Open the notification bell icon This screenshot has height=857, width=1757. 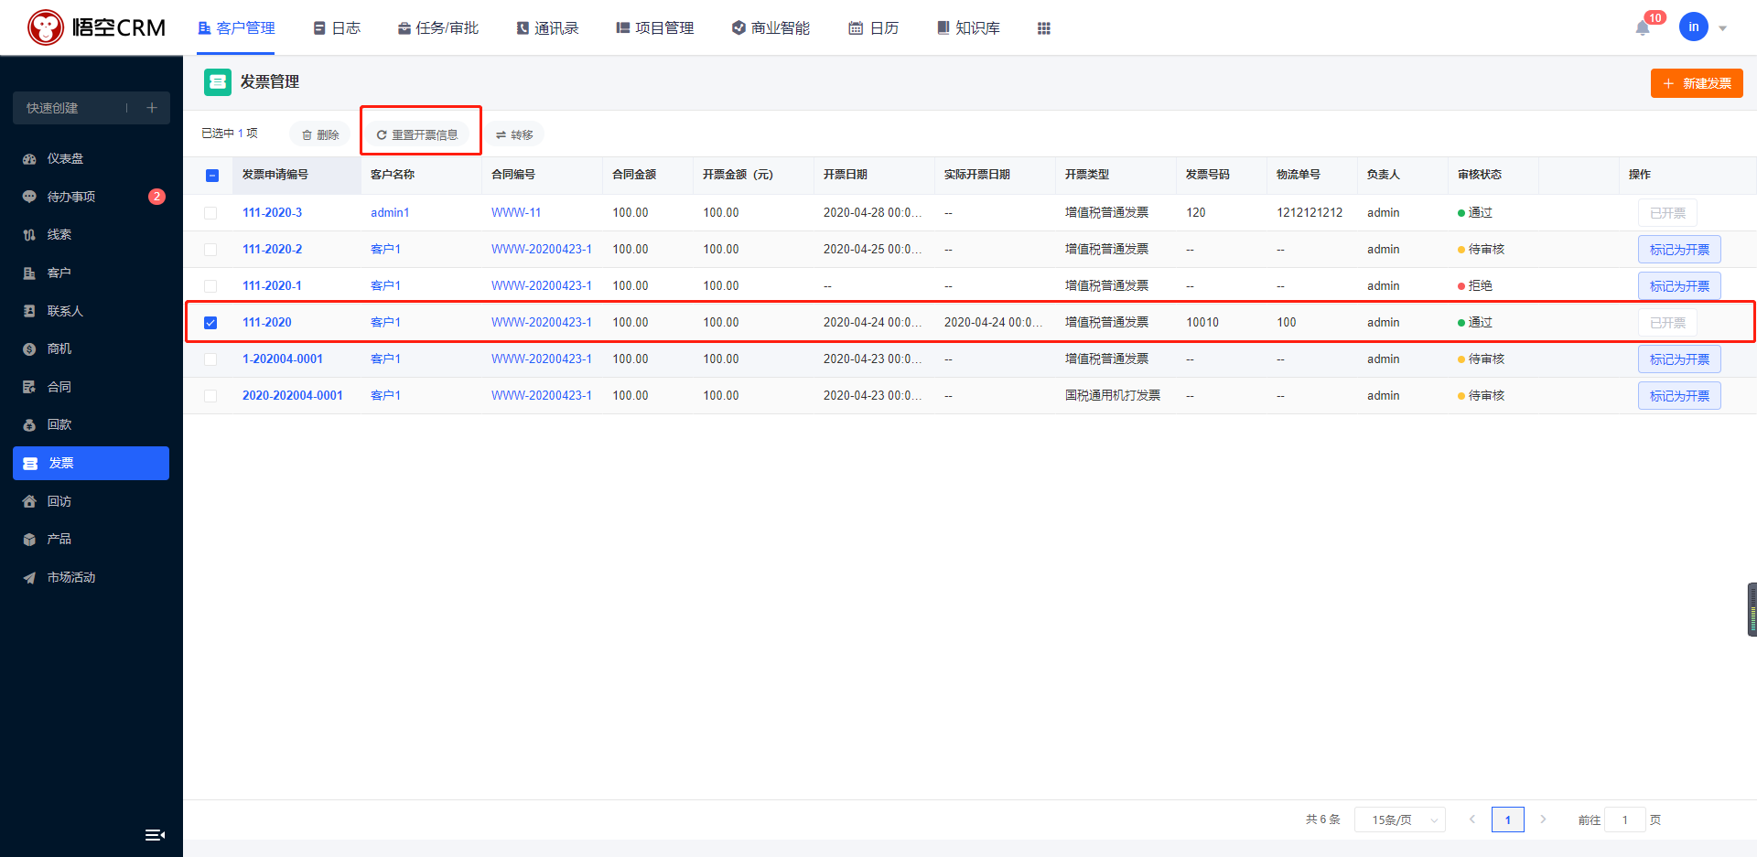pyautogui.click(x=1643, y=27)
